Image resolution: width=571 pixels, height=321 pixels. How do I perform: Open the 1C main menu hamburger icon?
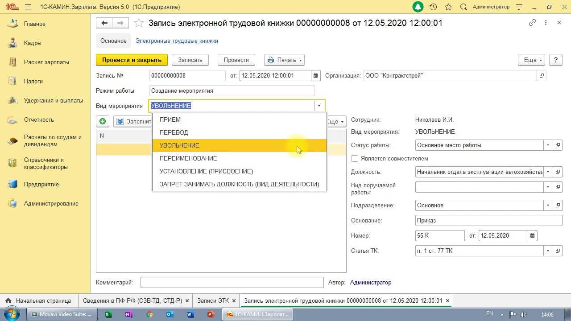(x=29, y=7)
